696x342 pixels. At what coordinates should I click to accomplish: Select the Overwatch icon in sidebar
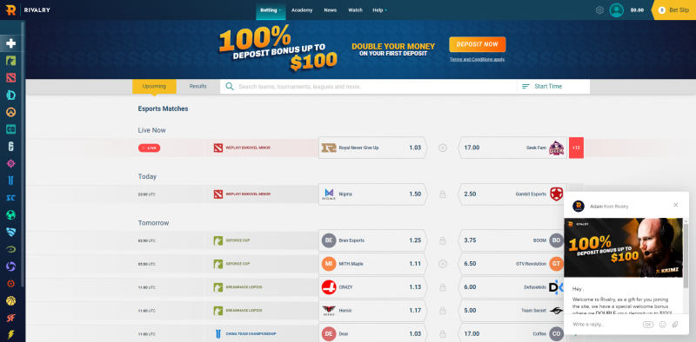(x=10, y=112)
